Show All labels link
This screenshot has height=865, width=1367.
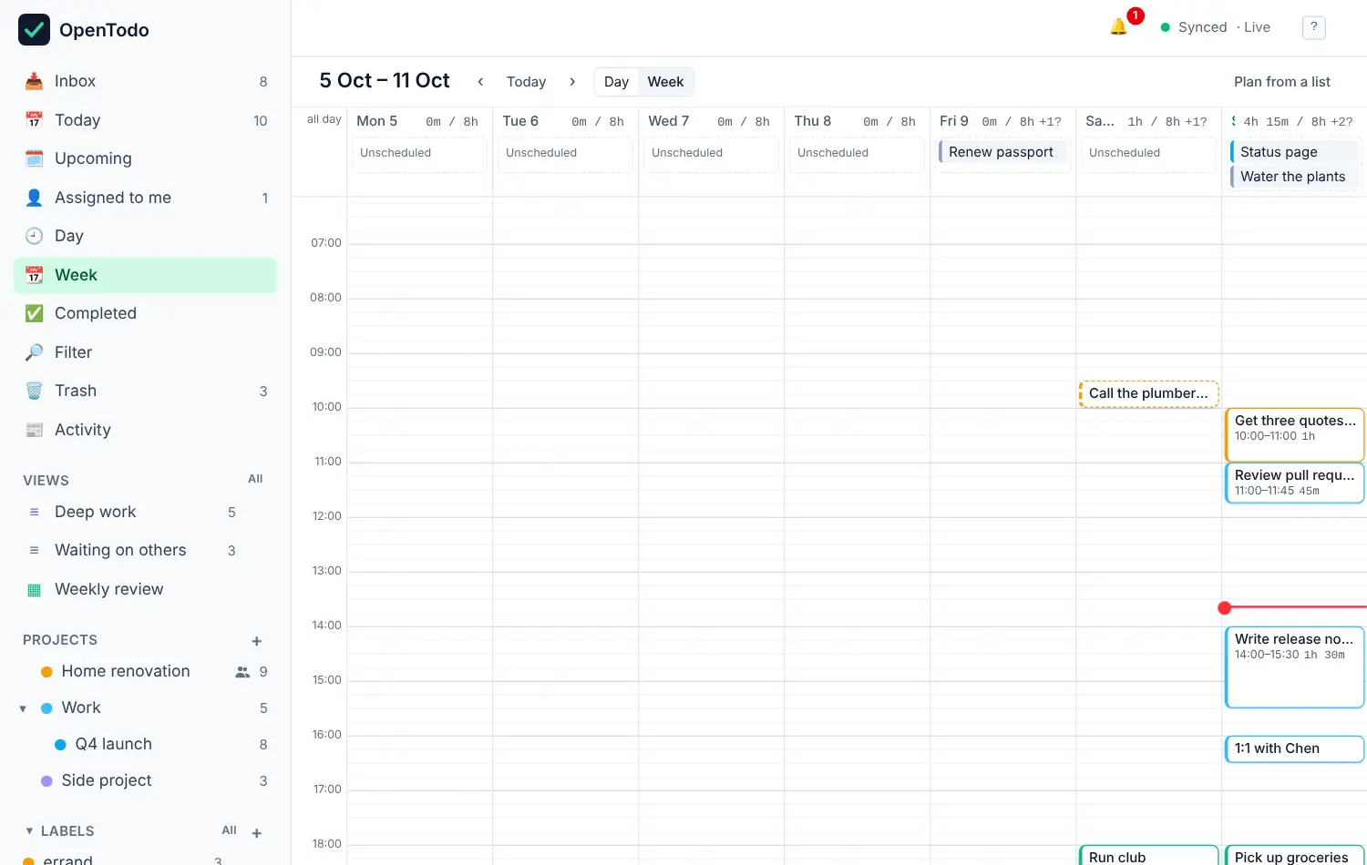(229, 830)
